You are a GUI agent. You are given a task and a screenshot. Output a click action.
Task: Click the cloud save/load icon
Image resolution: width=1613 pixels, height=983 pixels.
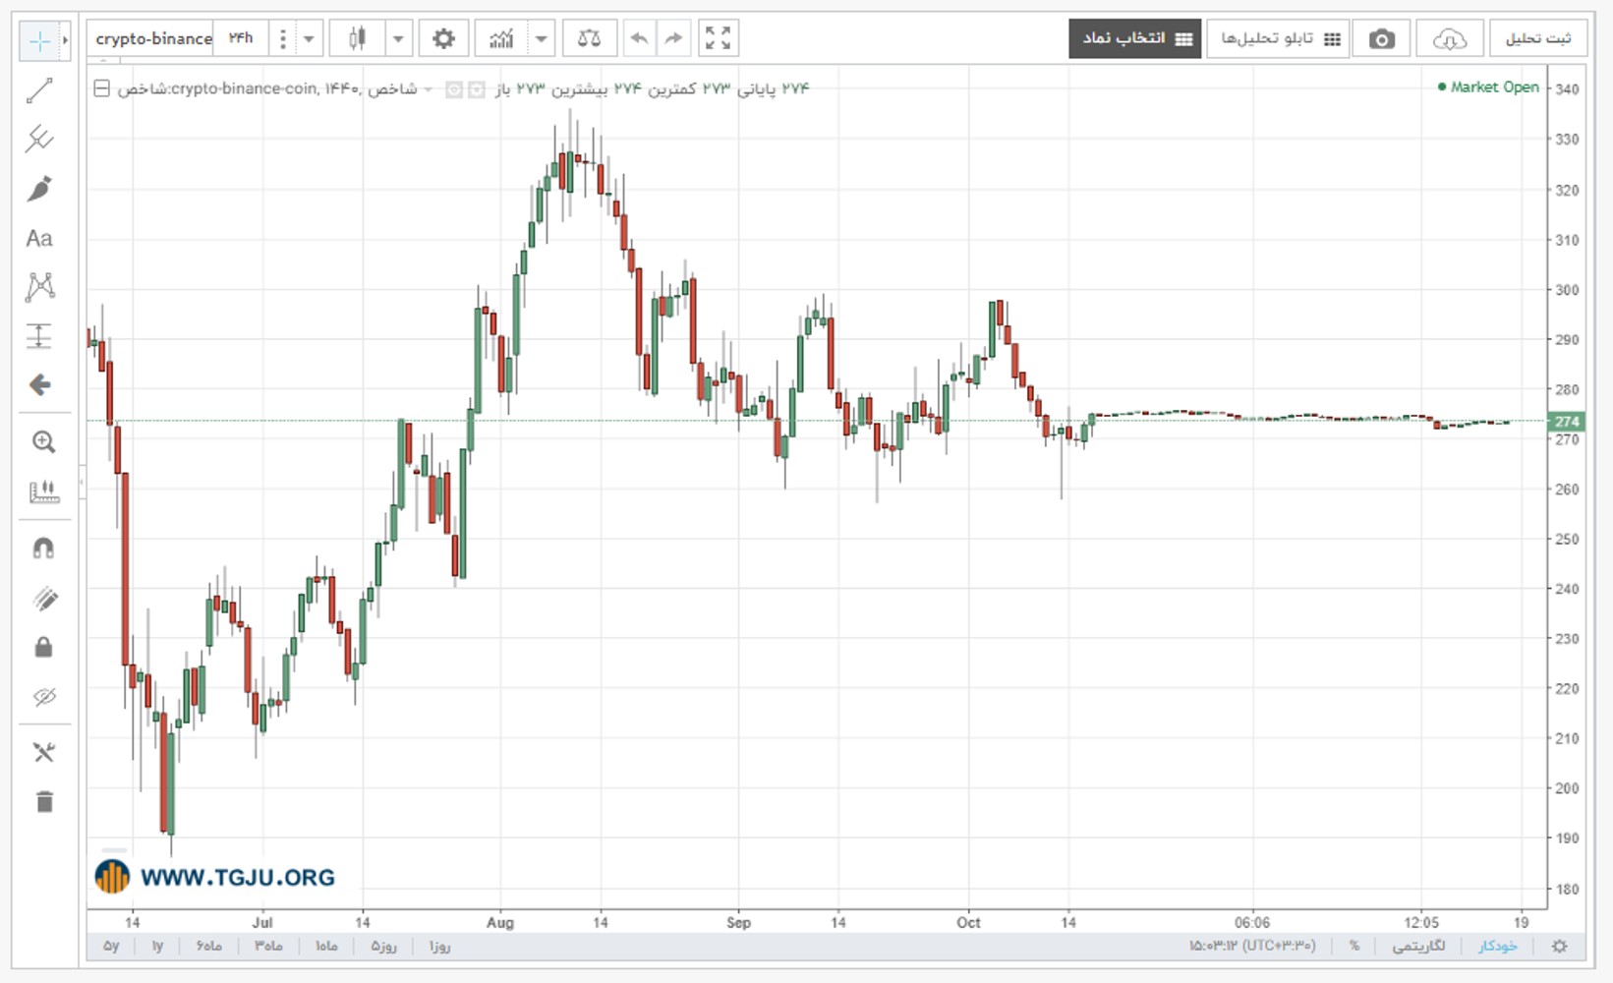(1450, 39)
